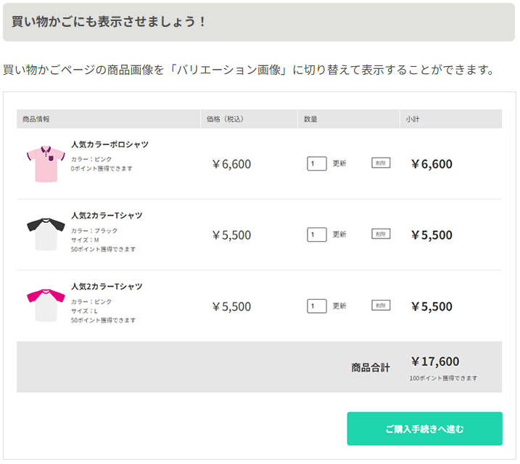Click quantity field for the polo shirt
520x464 pixels.
pos(316,163)
